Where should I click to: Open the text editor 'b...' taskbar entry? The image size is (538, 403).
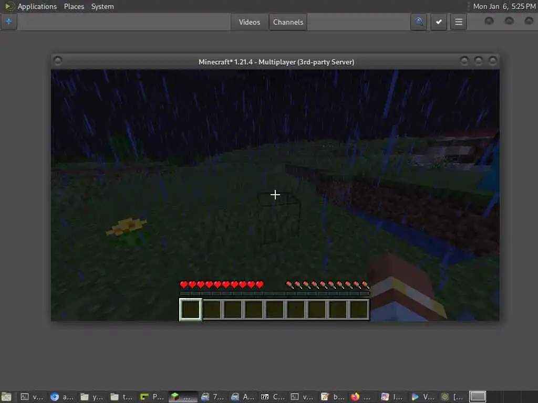(x=333, y=397)
